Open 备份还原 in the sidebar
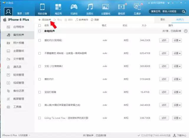This screenshot has width=189, height=138. tap(17, 91)
